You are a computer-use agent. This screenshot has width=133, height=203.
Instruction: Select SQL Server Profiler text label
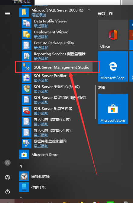[x=50, y=76]
